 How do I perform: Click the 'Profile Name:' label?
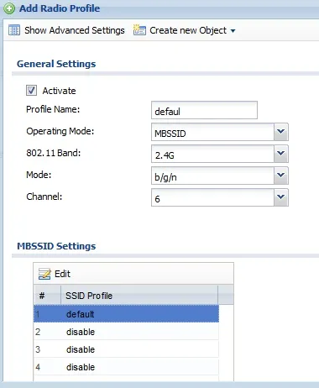pos(53,109)
